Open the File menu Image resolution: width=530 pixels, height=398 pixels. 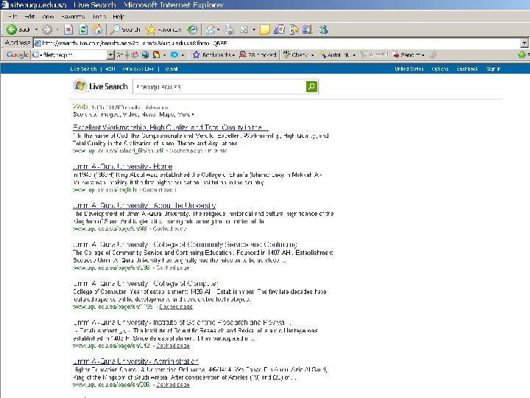point(13,16)
